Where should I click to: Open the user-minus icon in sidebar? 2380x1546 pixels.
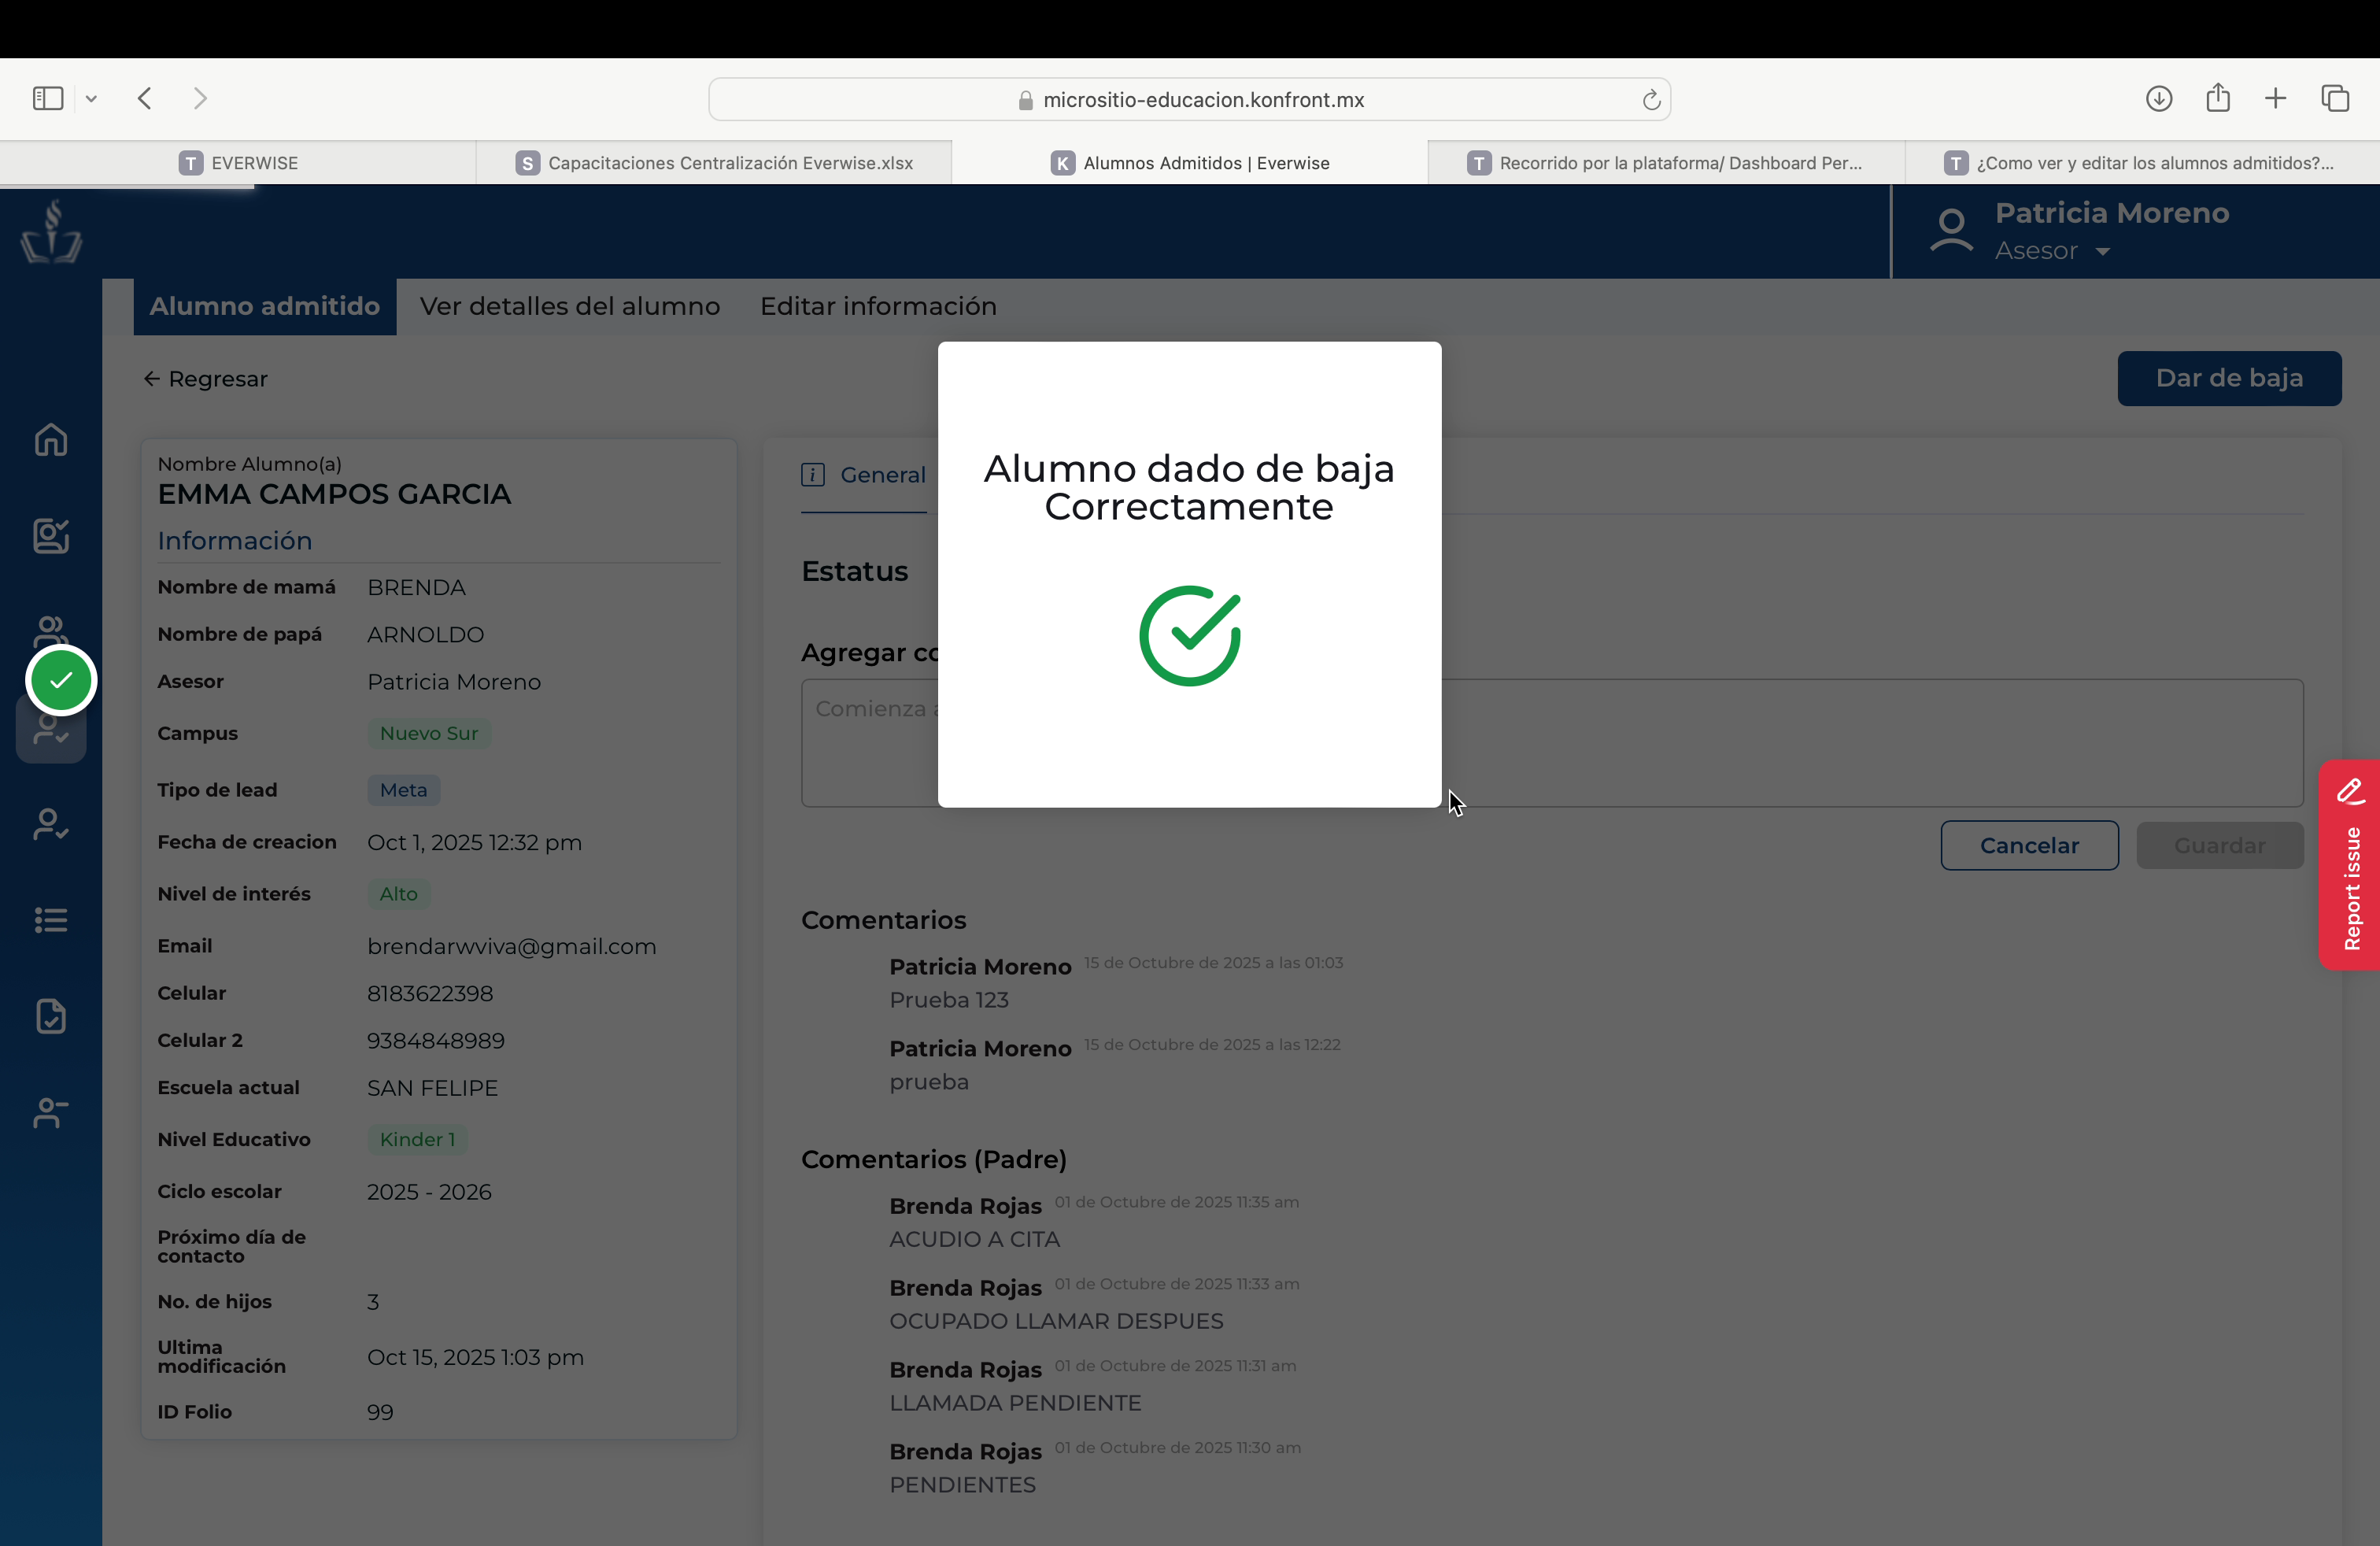point(51,1112)
